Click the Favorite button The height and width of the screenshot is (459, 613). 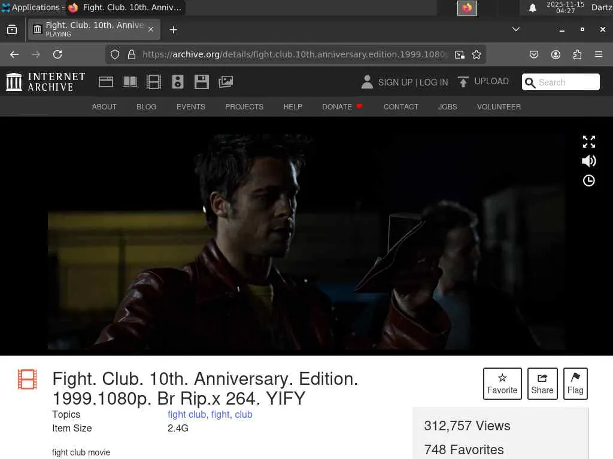(502, 383)
